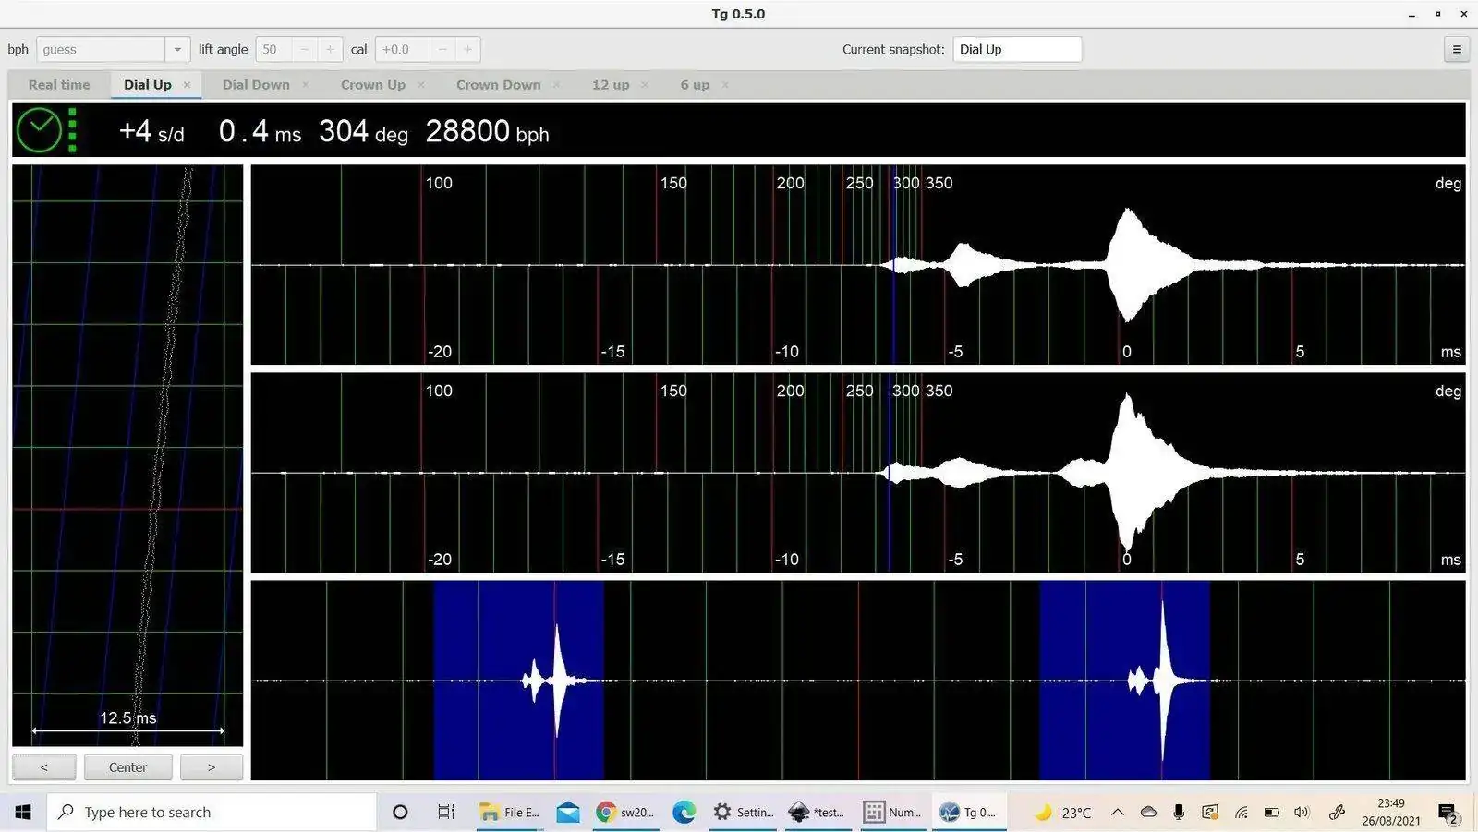Close the Crown Down tab
1478x832 pixels.
click(556, 85)
